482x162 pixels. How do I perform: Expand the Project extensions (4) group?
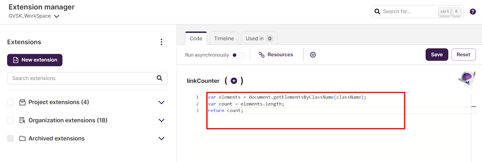(161, 102)
